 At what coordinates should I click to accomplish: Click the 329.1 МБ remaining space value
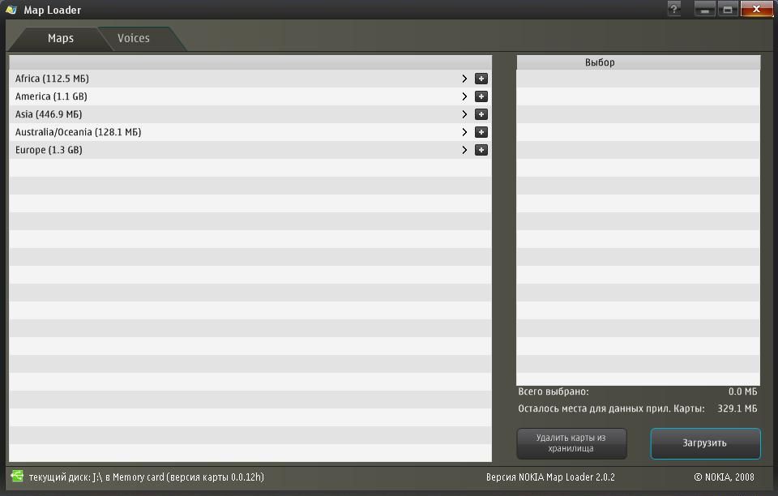(x=737, y=408)
